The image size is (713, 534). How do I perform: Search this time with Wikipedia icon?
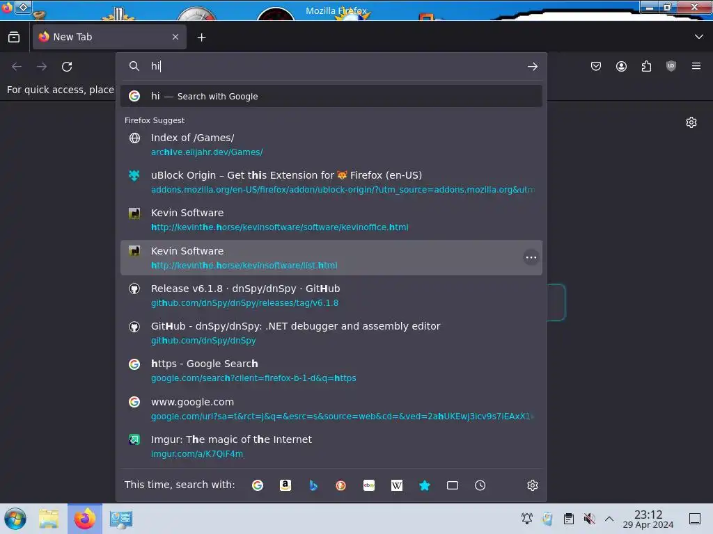(x=396, y=485)
